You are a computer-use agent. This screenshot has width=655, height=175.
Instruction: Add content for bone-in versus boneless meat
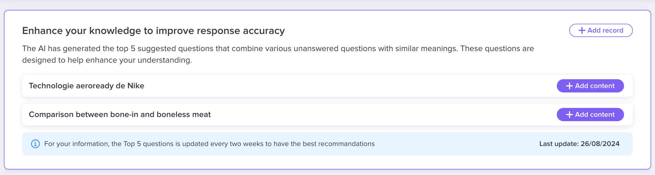(x=590, y=115)
